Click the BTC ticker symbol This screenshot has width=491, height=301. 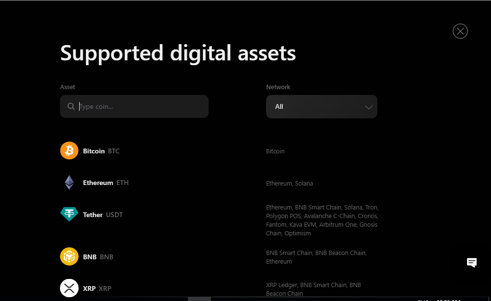click(114, 151)
